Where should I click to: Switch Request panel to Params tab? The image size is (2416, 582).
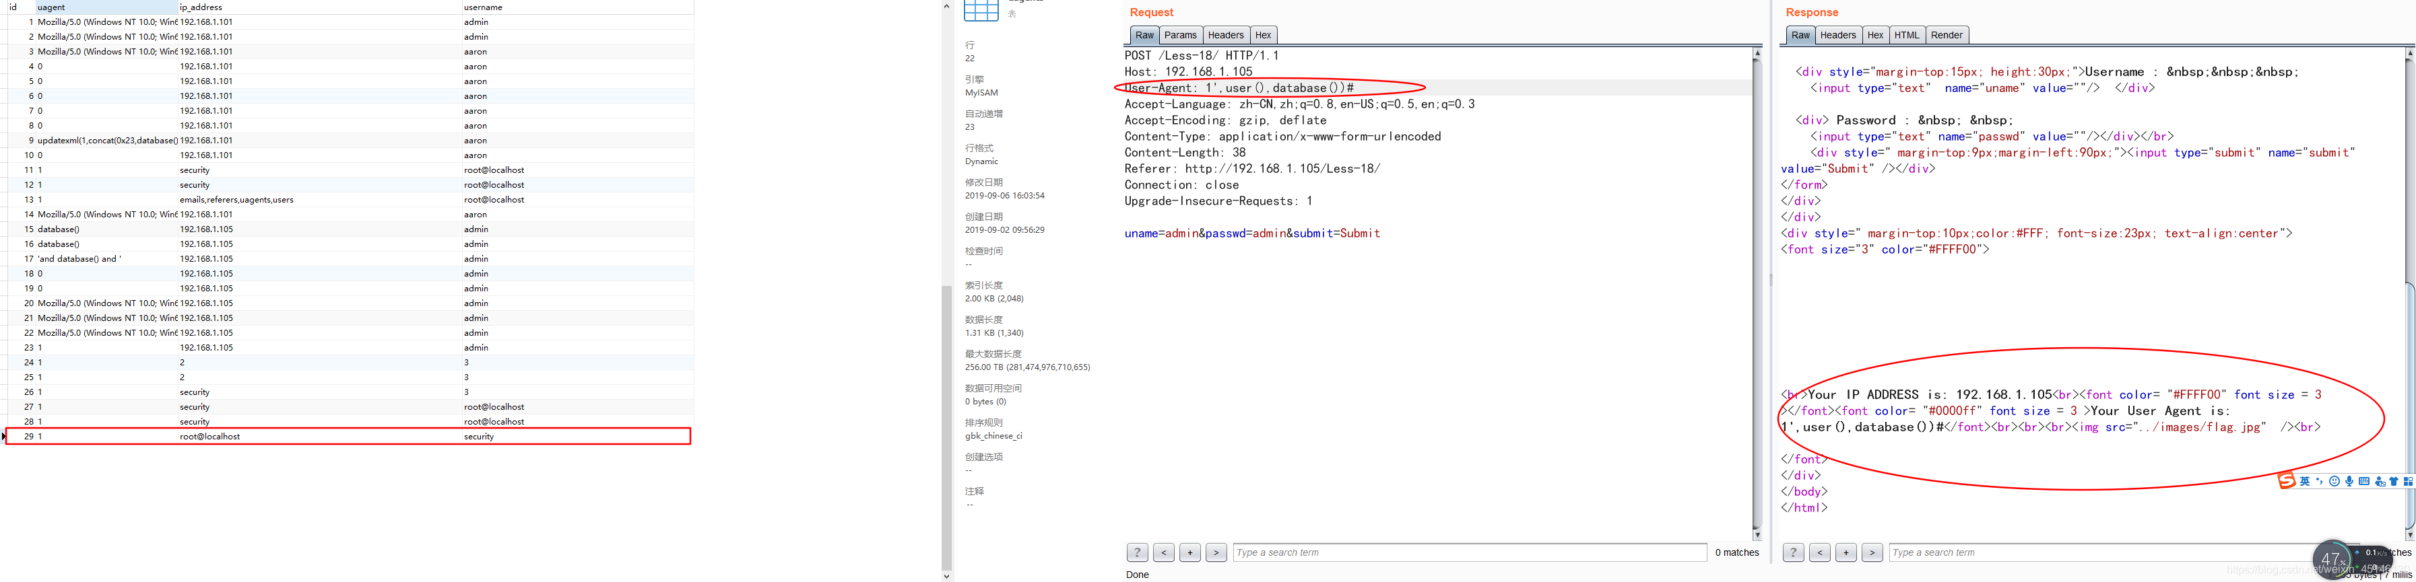[x=1180, y=36]
